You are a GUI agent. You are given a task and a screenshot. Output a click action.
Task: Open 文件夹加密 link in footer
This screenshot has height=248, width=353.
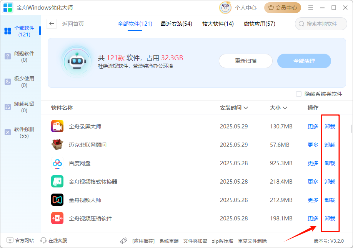(x=195, y=241)
